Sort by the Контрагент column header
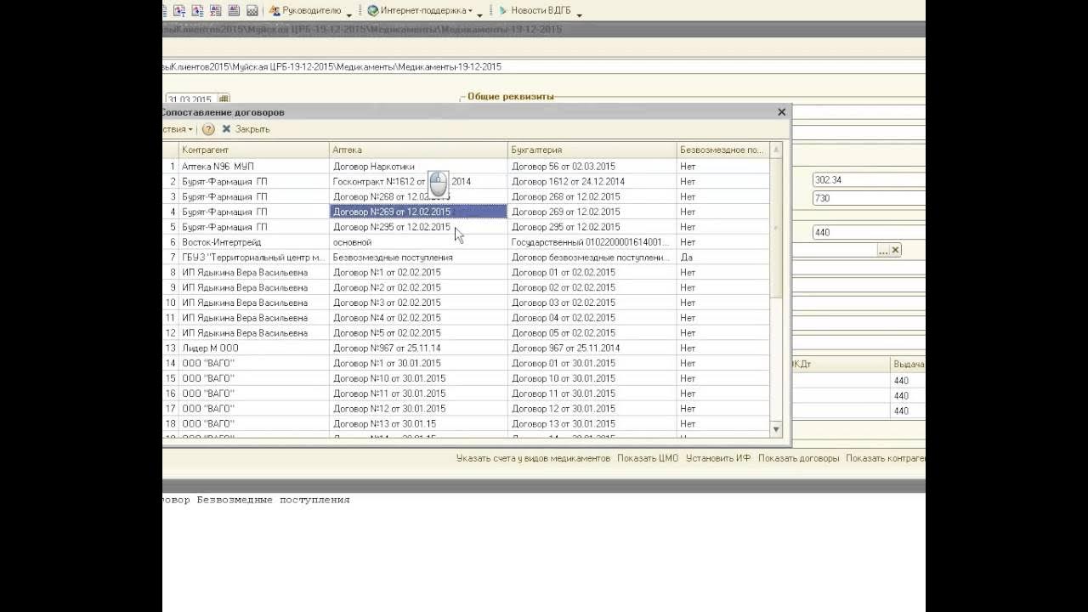The width and height of the screenshot is (1088, 612). [254, 150]
